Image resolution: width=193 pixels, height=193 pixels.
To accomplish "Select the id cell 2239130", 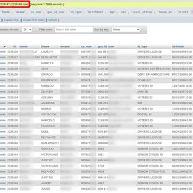I will (13, 74).
